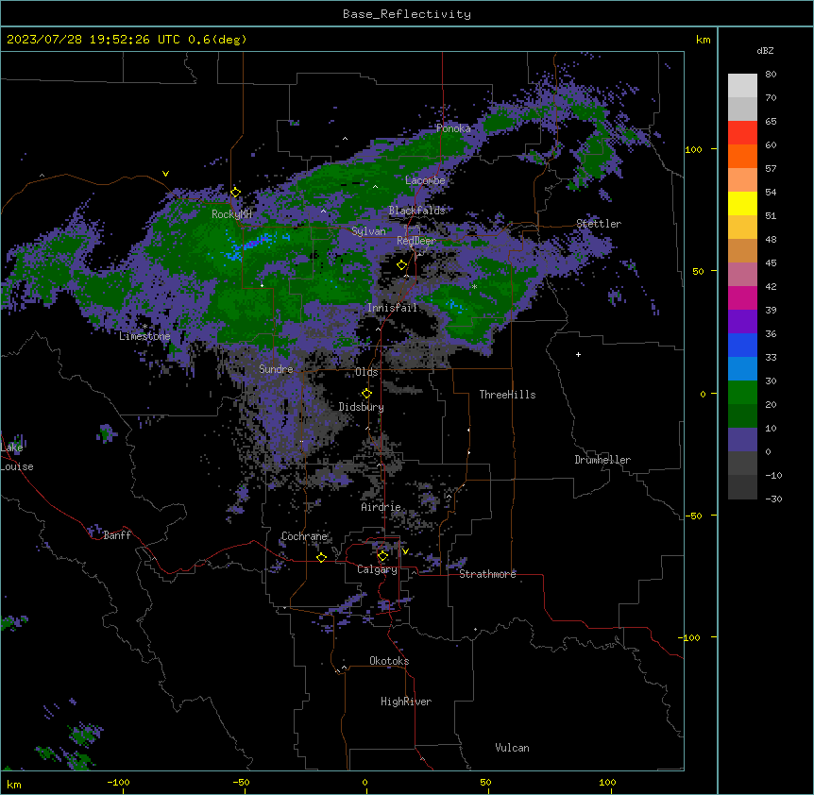Click the Strathmore town label
Screen dimensions: 814x795
click(x=487, y=574)
